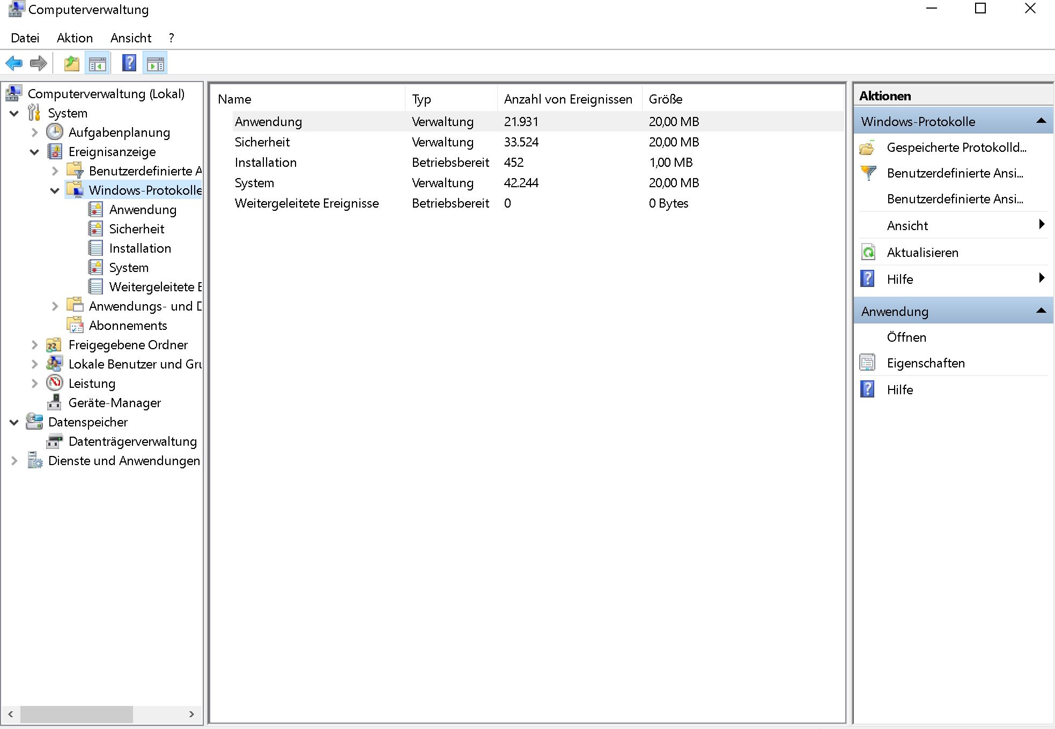Click the Datenträgerverwaltung disk icon
Image resolution: width=1055 pixels, height=729 pixels.
(54, 441)
